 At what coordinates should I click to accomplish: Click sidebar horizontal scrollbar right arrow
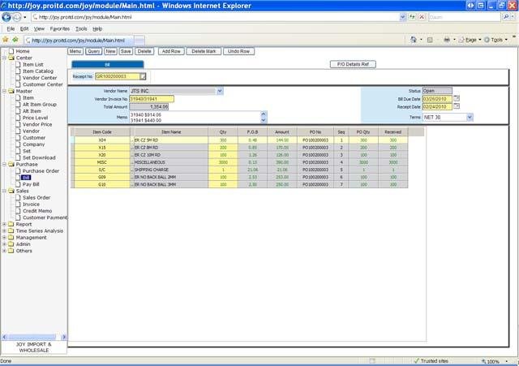click(64, 337)
